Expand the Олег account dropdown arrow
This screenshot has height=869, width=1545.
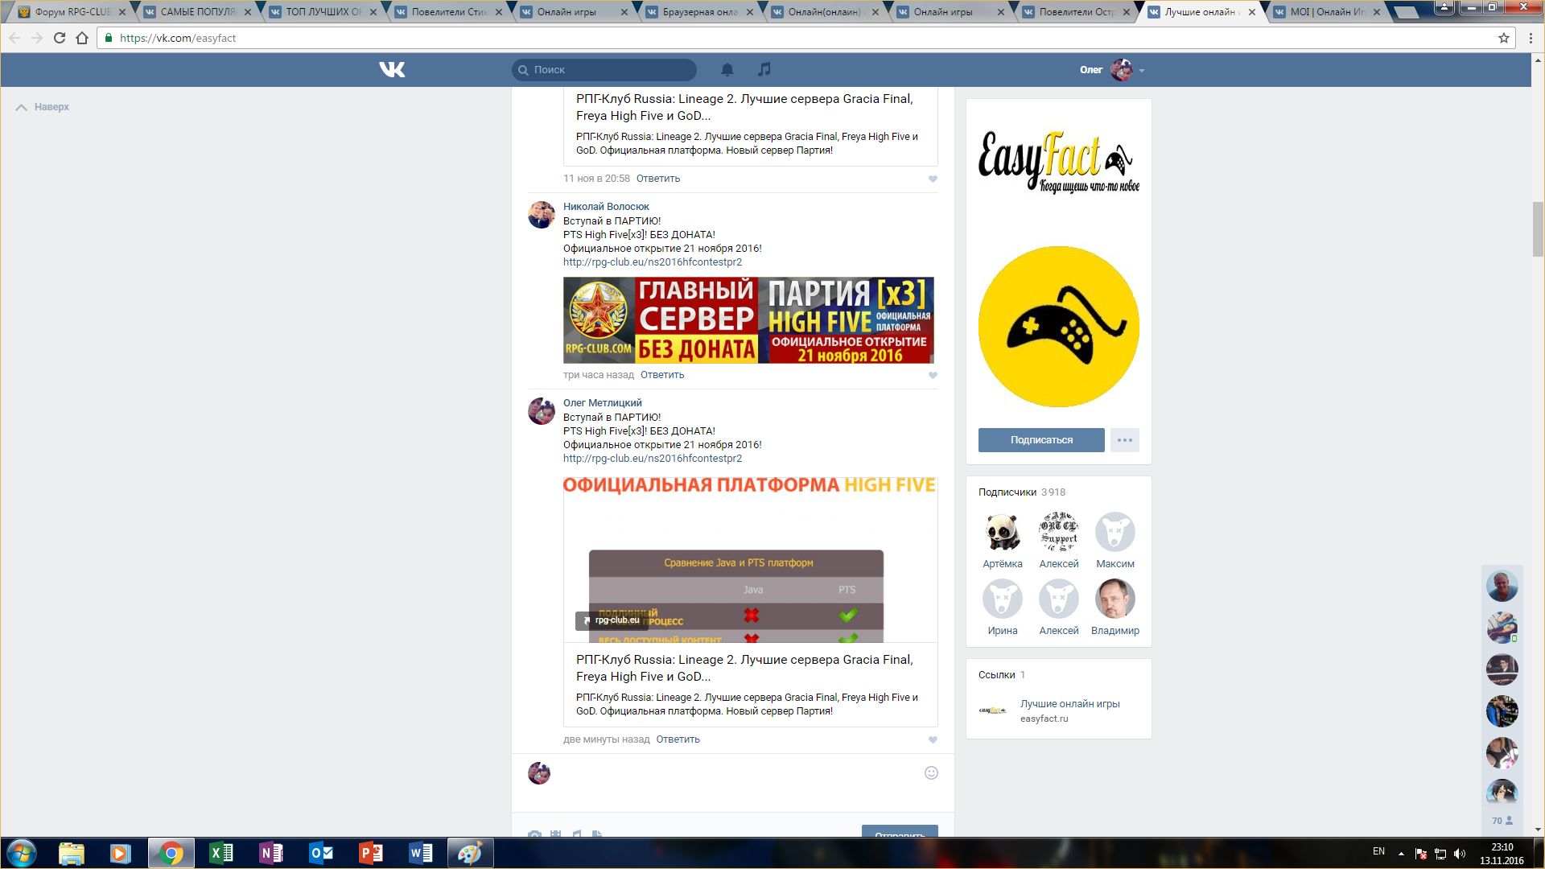[x=1142, y=71]
